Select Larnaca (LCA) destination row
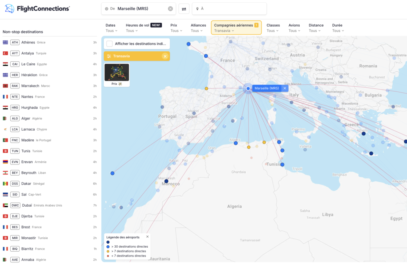Viewport: 407px width, 264px height. (50, 129)
